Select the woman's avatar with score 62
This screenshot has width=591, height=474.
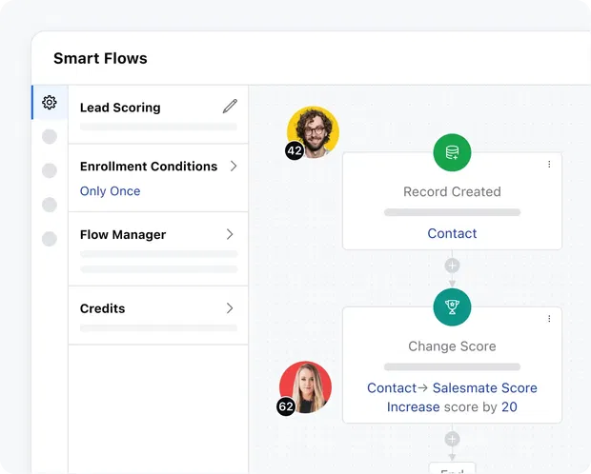[x=305, y=387]
